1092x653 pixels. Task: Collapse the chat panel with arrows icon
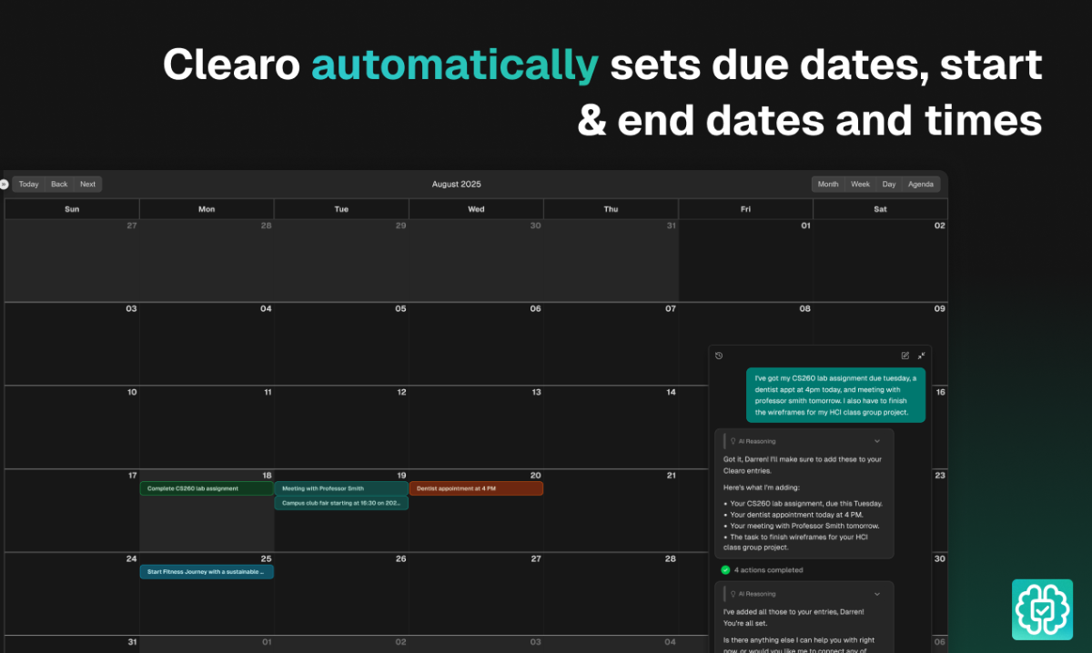click(921, 356)
